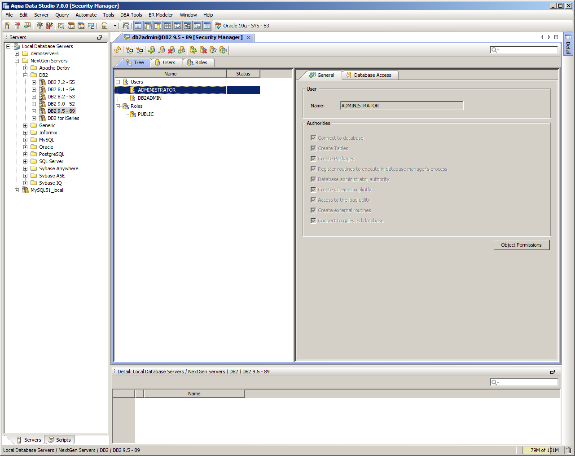The image size is (575, 456).
Task: Click the search field in Security Manager toolbar
Action: click(524, 50)
